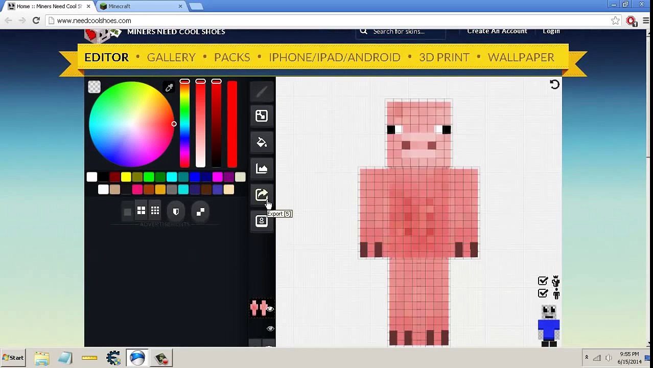The height and width of the screenshot is (368, 653).
Task: Open the IPHONE/IPAD/ANDROID tab
Action: 335,57
